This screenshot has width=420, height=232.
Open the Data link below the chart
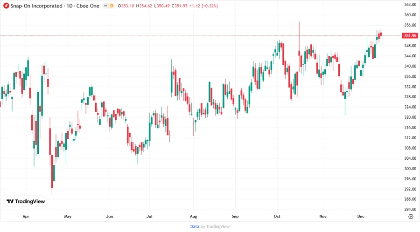coord(195,227)
